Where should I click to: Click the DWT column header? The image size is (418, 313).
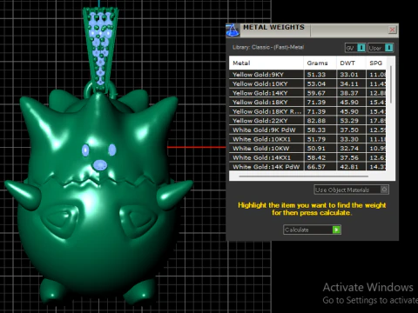pos(351,63)
